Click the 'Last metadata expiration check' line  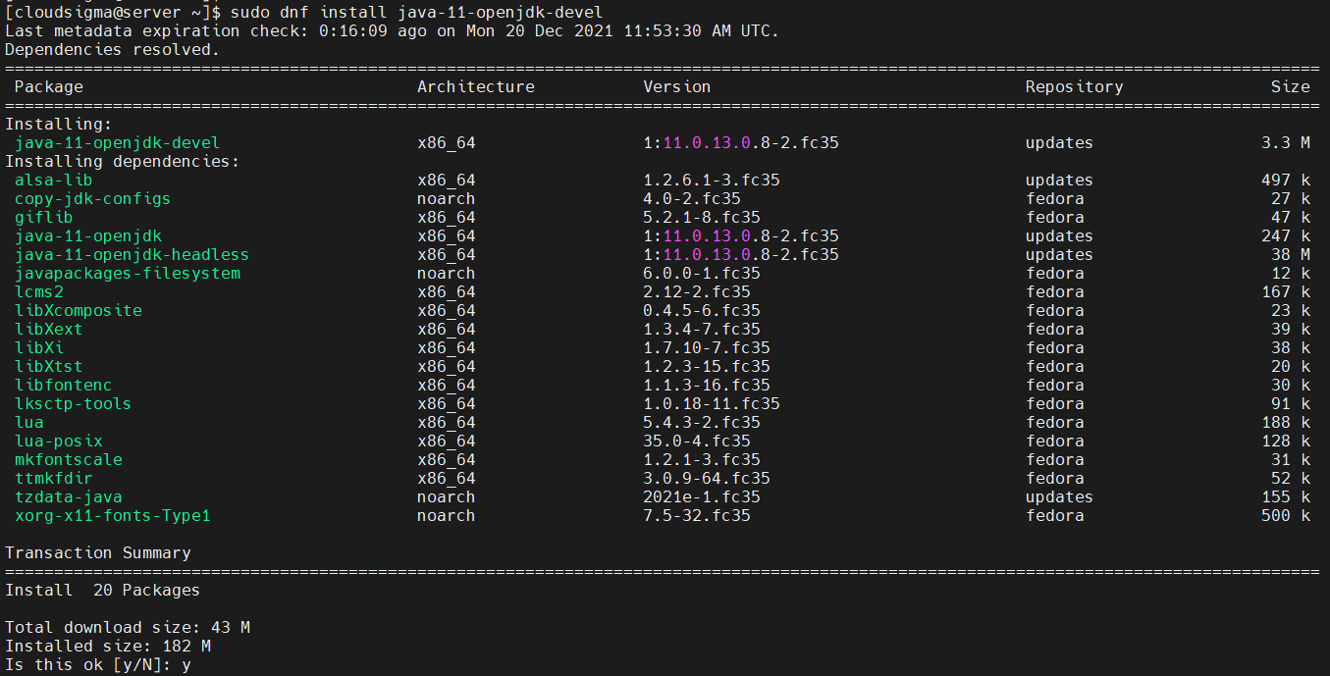(x=393, y=31)
